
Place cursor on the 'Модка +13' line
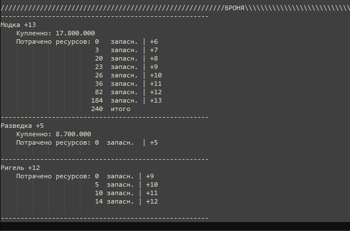tap(19, 25)
